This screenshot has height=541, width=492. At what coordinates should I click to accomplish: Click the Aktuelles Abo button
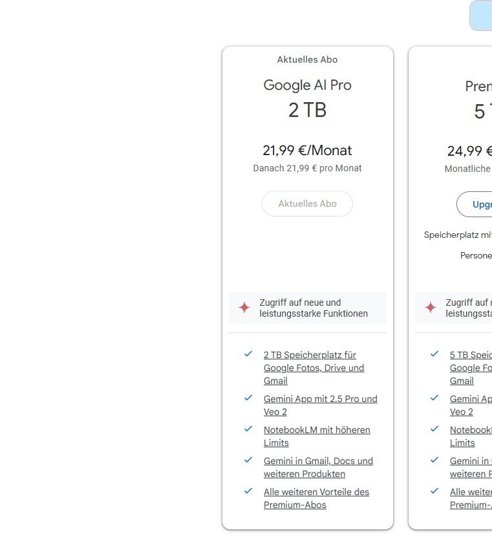308,204
